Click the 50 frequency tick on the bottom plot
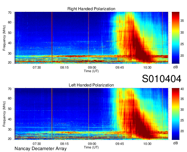 [x=10, y=109]
